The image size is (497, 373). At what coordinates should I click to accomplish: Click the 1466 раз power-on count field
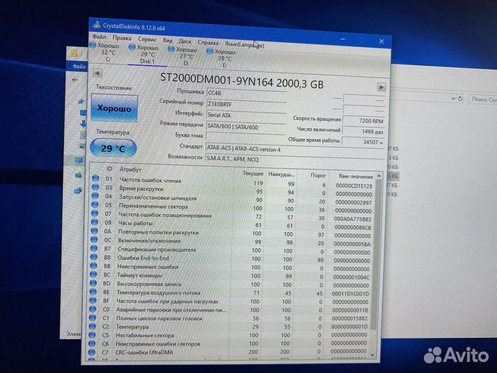363,131
